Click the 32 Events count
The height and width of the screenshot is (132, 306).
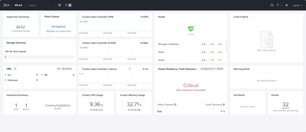(285, 104)
